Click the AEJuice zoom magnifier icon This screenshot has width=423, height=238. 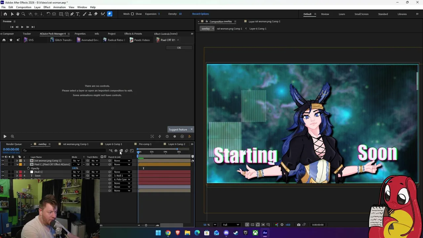12,136
